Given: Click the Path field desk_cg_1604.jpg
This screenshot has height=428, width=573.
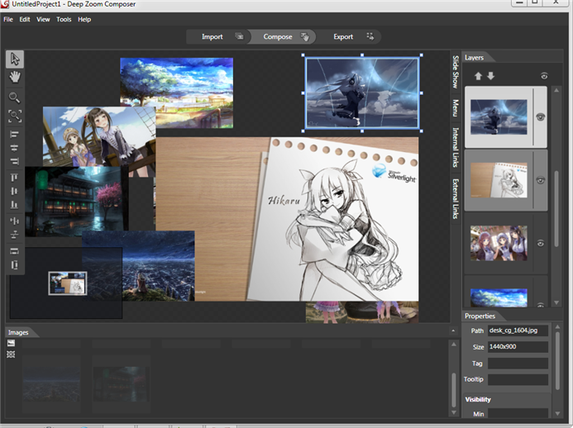Looking at the screenshot, I should (518, 331).
